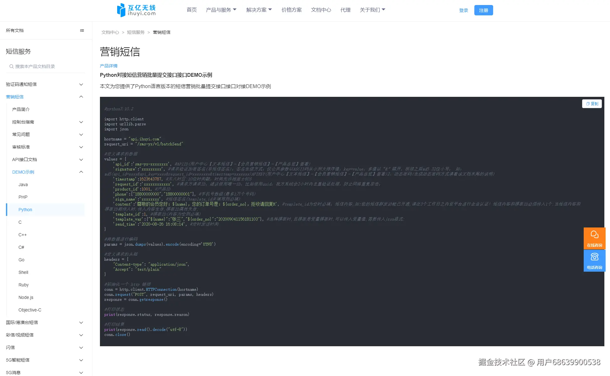Collapse the DEMO示例 section
The height and width of the screenshot is (376, 610).
click(x=81, y=172)
